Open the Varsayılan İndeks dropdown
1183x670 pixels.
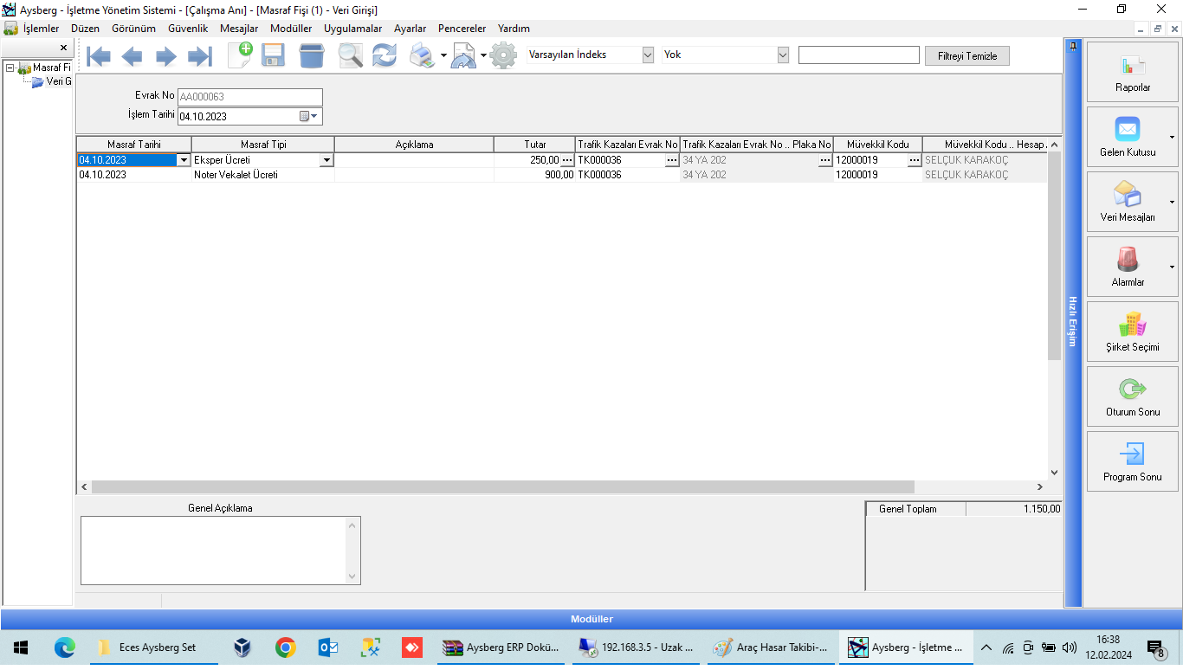(x=648, y=55)
